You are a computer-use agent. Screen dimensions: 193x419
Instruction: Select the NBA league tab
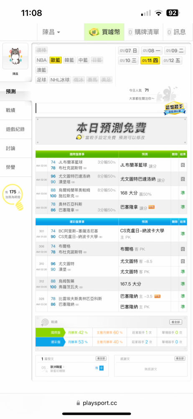[42, 60]
